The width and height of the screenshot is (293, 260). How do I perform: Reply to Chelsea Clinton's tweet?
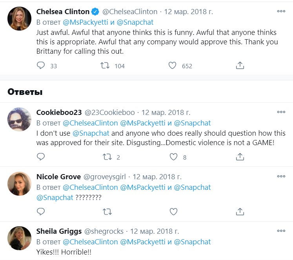pos(41,66)
